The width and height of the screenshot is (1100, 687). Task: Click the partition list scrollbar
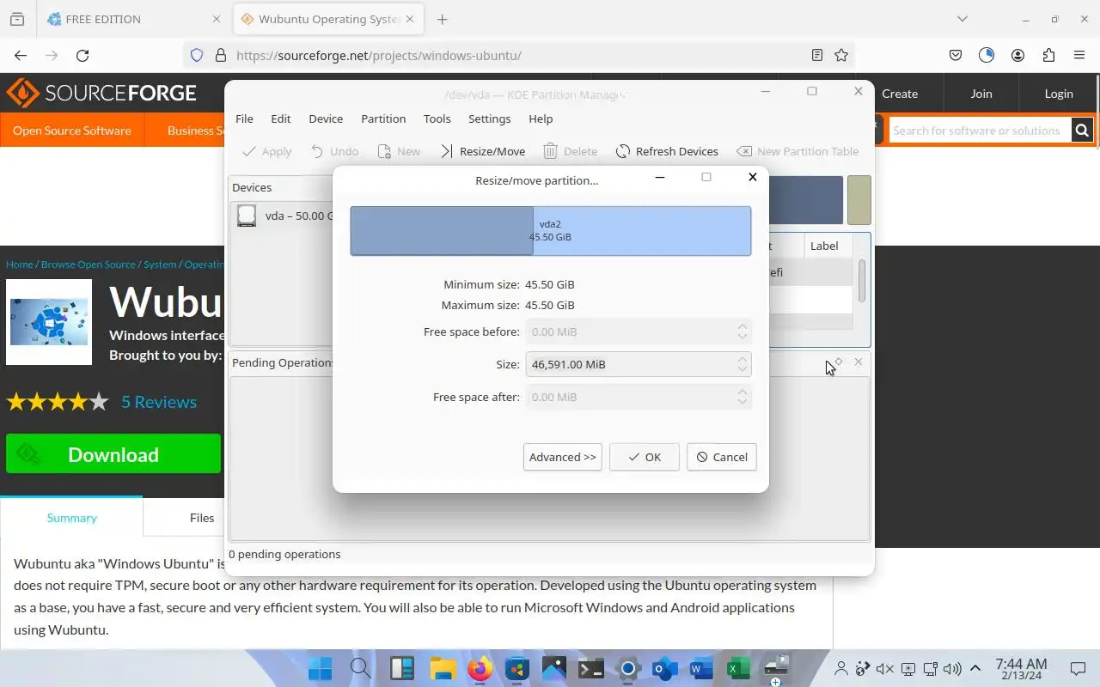pyautogui.click(x=862, y=281)
